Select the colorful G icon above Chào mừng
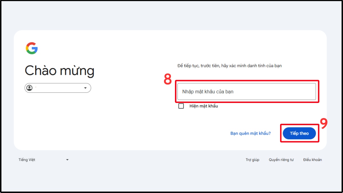This screenshot has width=343, height=193. coord(32,48)
